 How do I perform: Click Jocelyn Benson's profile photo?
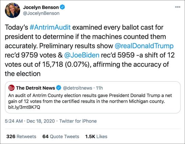13,11
